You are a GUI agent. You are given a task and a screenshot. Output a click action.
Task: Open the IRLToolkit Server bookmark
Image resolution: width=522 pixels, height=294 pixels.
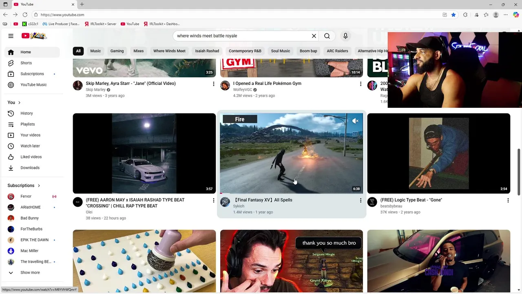[101, 24]
